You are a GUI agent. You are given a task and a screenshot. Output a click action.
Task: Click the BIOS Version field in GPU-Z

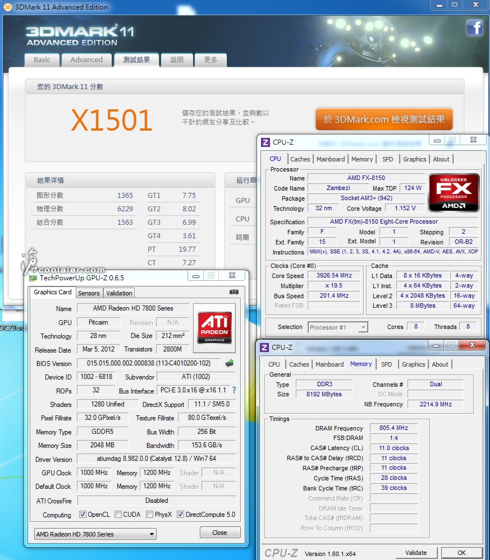click(148, 363)
